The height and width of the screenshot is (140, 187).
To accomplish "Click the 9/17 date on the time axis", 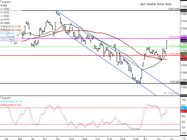I will tap(45, 139).
